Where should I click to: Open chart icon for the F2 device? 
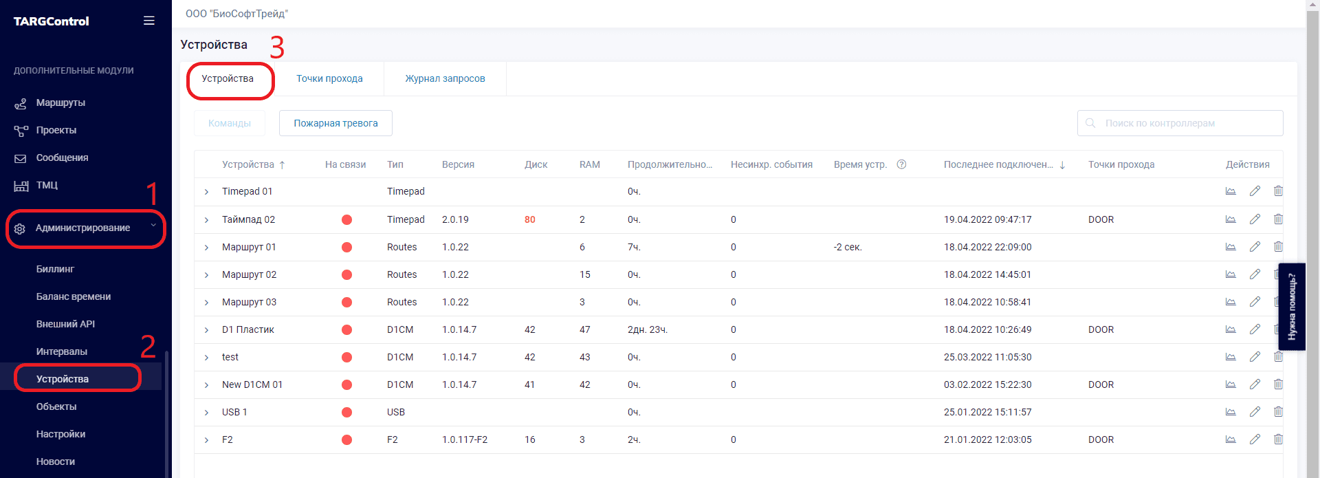click(1231, 439)
